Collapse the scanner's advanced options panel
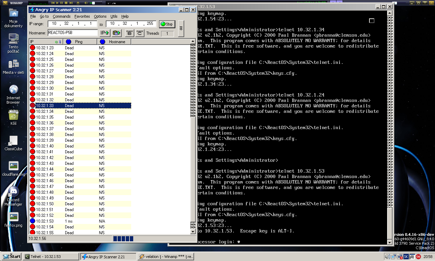The width and height of the screenshot is (435, 261). [x=181, y=29]
